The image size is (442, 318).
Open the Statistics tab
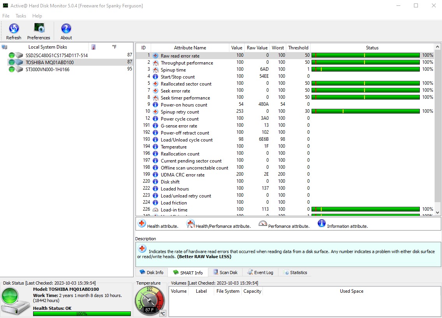(296, 272)
